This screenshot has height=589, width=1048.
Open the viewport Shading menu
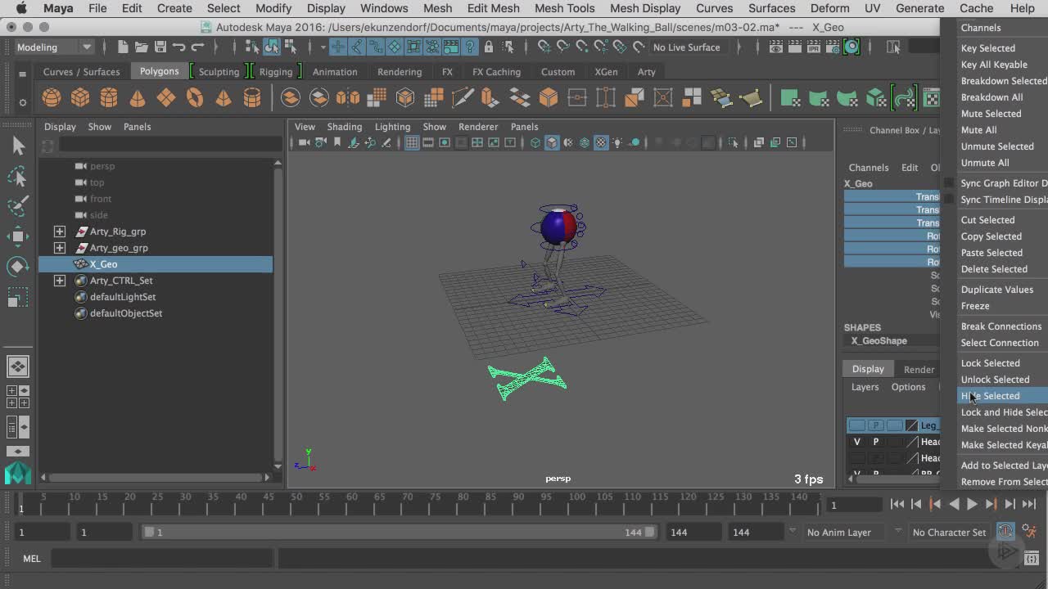point(344,127)
